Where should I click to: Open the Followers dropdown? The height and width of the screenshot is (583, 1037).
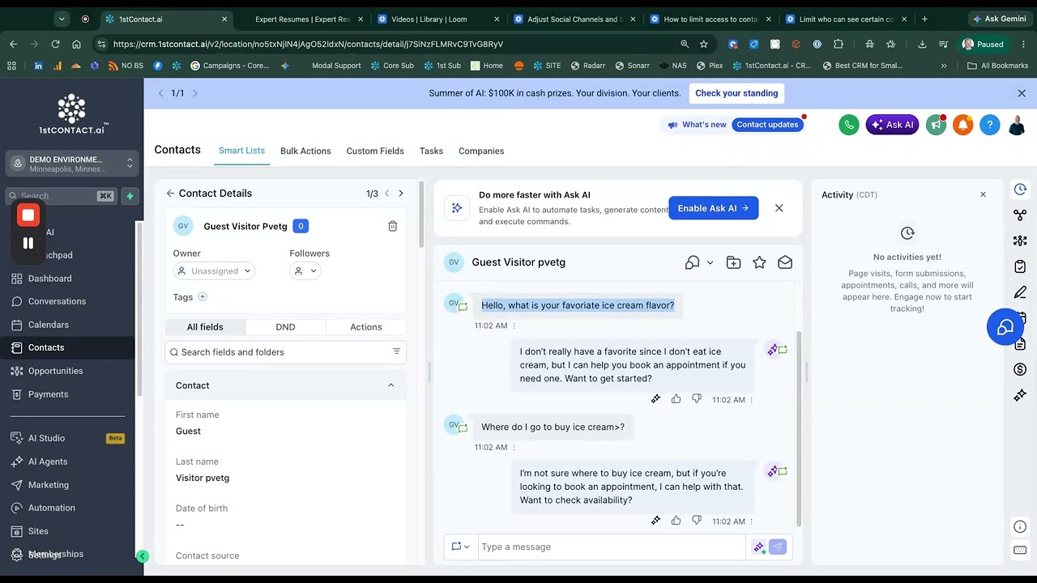coord(305,271)
